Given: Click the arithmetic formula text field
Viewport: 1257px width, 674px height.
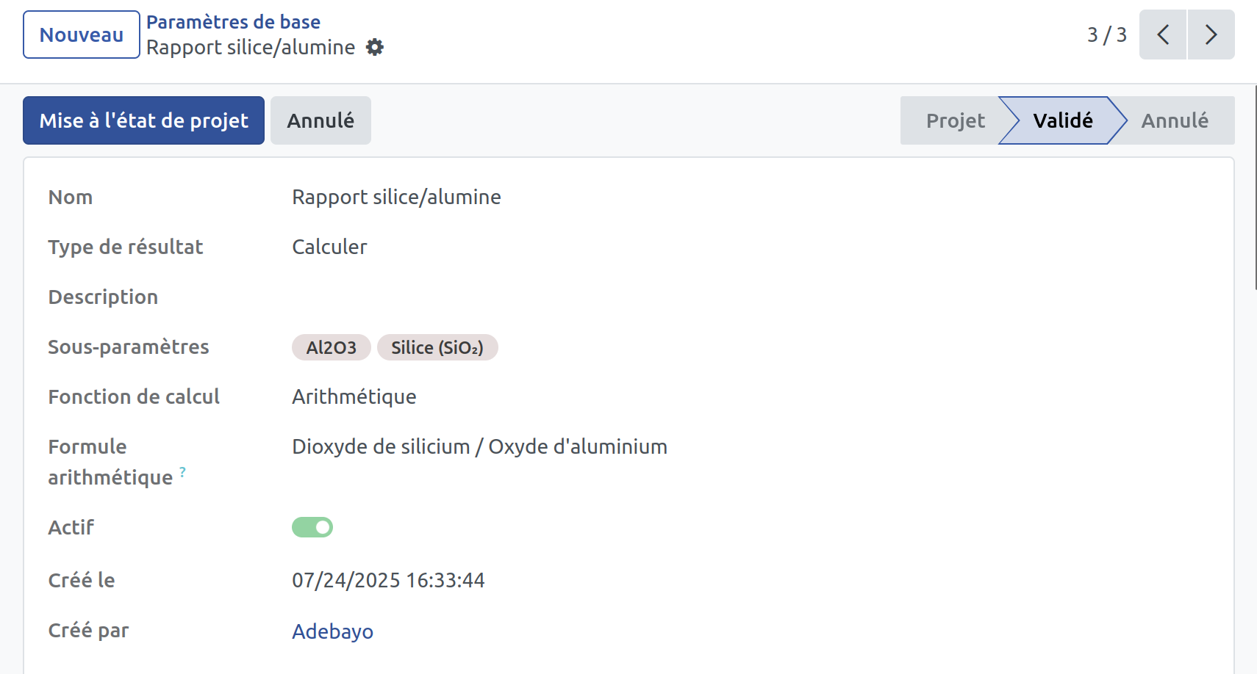Looking at the screenshot, I should (x=479, y=446).
